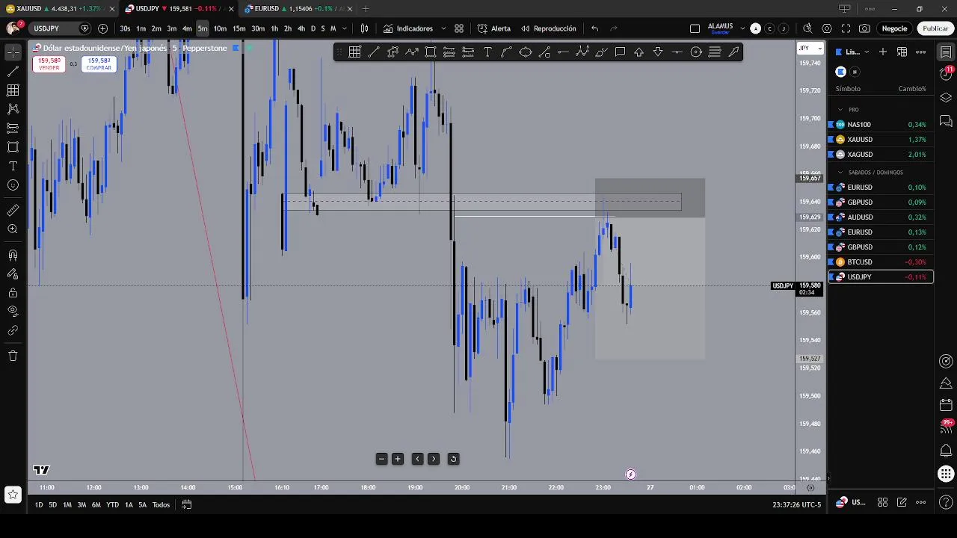Viewport: 957px width, 538px height.
Task: Select NAS100 in the watchlist
Action: [880, 125]
